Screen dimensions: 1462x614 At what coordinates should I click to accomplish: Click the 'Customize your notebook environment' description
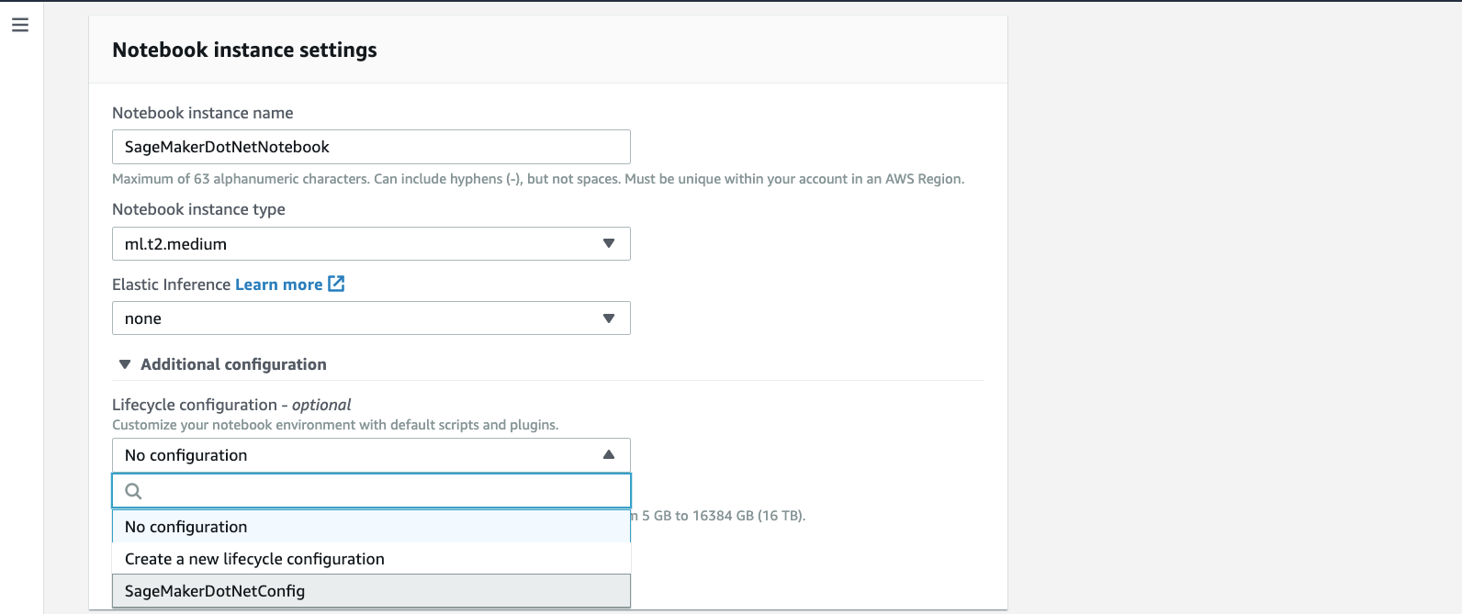click(x=335, y=425)
